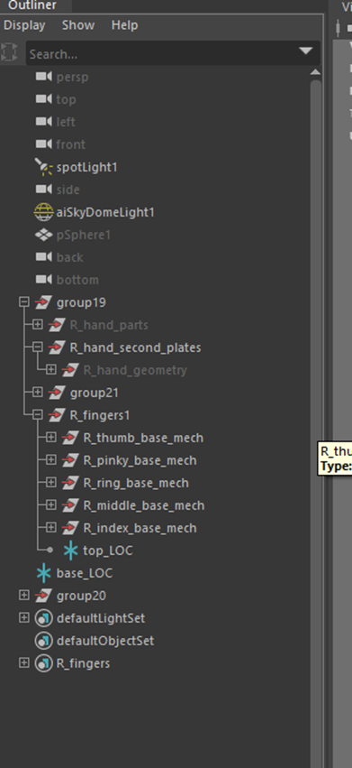Click the pSphere1 mesh icon
Screen dimensions: 352x768
(43, 235)
